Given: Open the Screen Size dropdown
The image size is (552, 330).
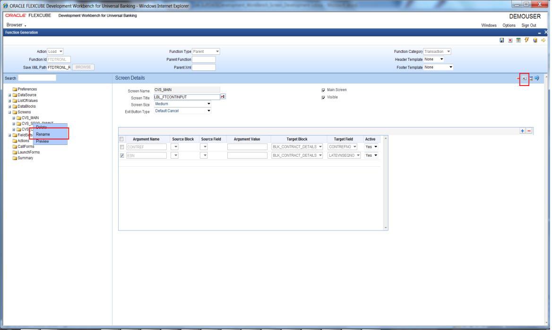Looking at the screenshot, I should point(182,104).
